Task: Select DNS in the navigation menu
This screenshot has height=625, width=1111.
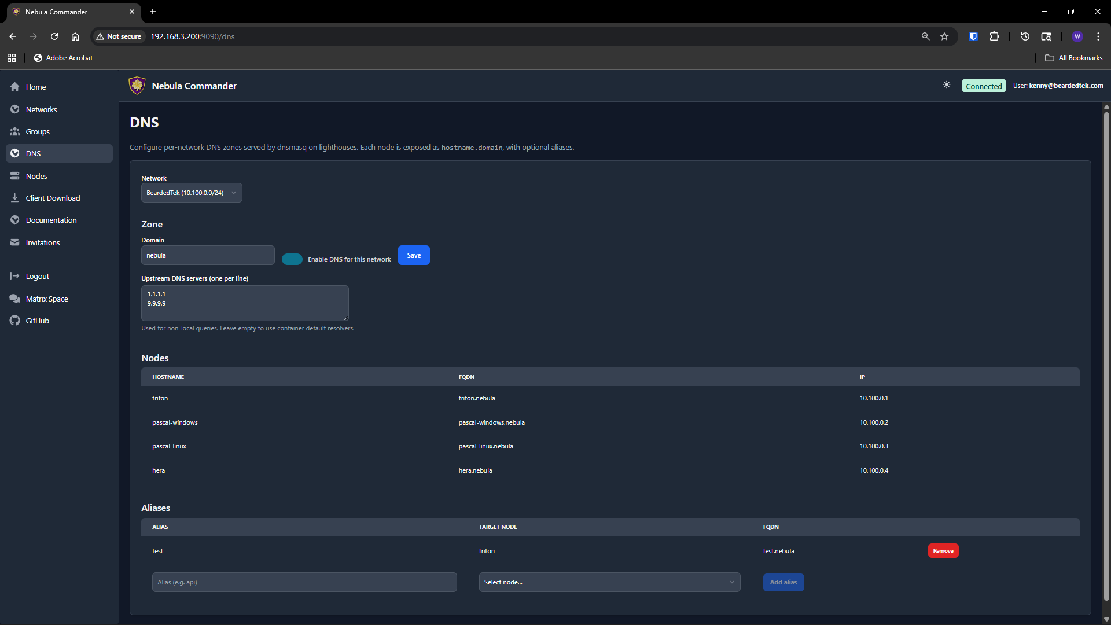Action: [34, 153]
